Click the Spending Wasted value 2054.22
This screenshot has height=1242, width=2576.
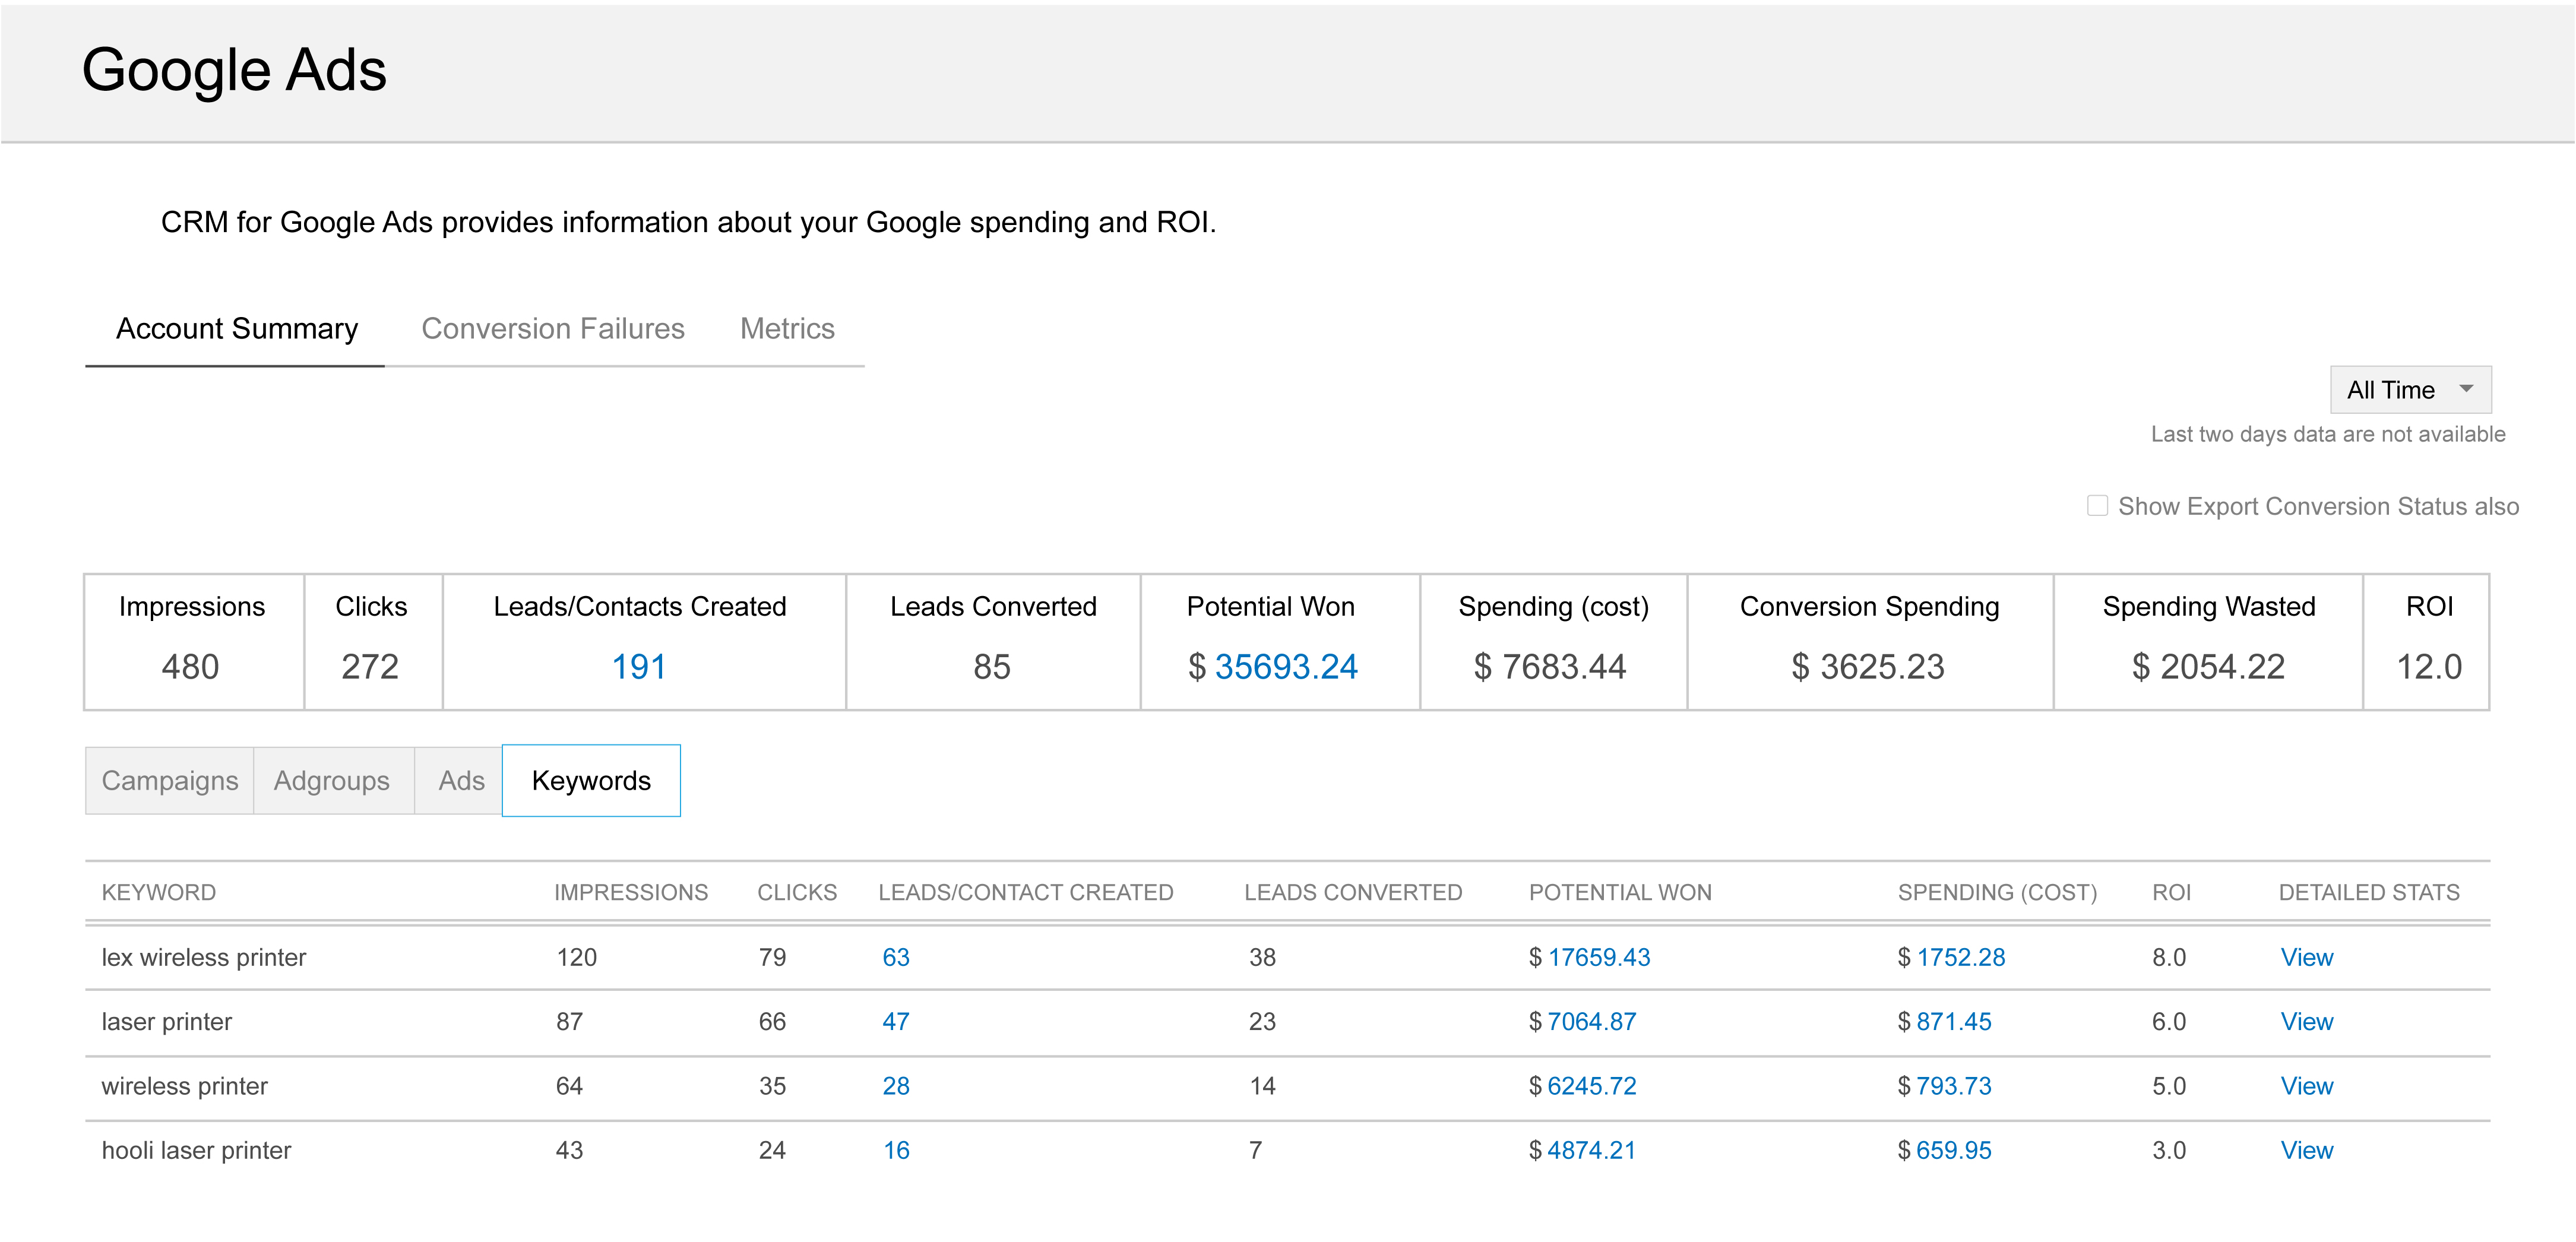click(2208, 667)
